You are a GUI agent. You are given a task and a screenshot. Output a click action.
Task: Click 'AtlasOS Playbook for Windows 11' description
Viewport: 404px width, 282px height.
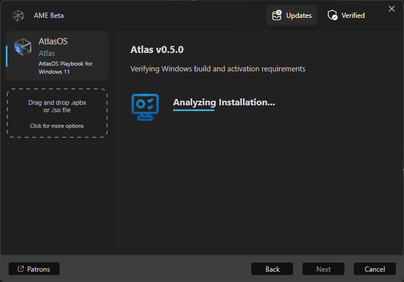65,67
